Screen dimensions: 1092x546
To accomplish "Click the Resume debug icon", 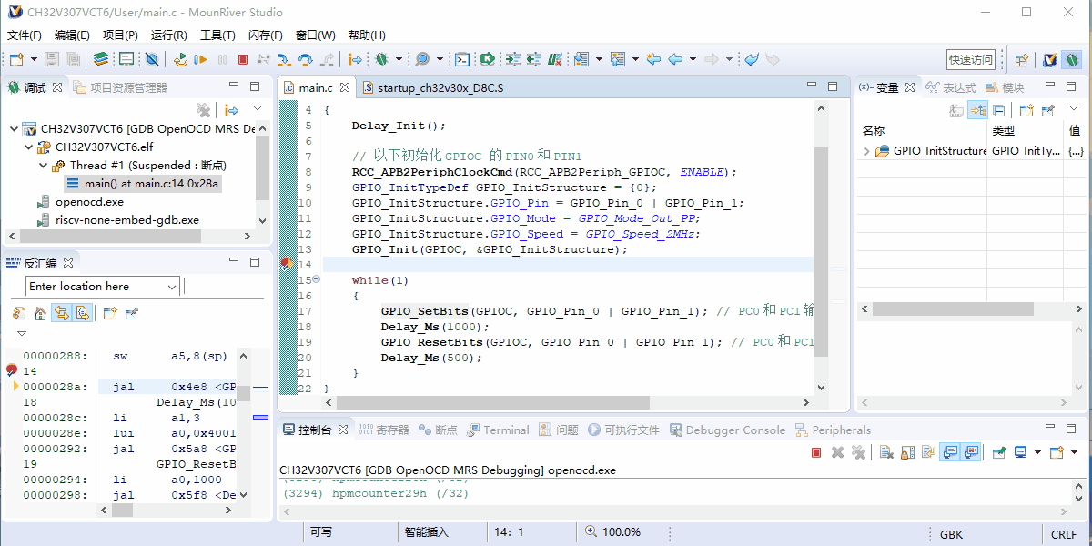I will (201, 59).
